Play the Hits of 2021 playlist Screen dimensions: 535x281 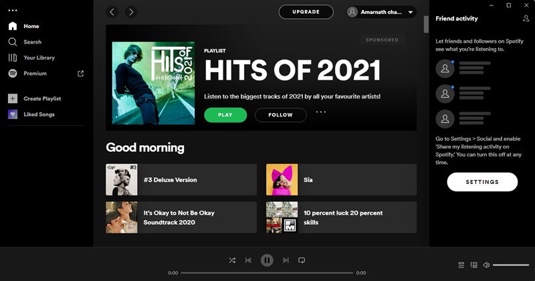225,115
